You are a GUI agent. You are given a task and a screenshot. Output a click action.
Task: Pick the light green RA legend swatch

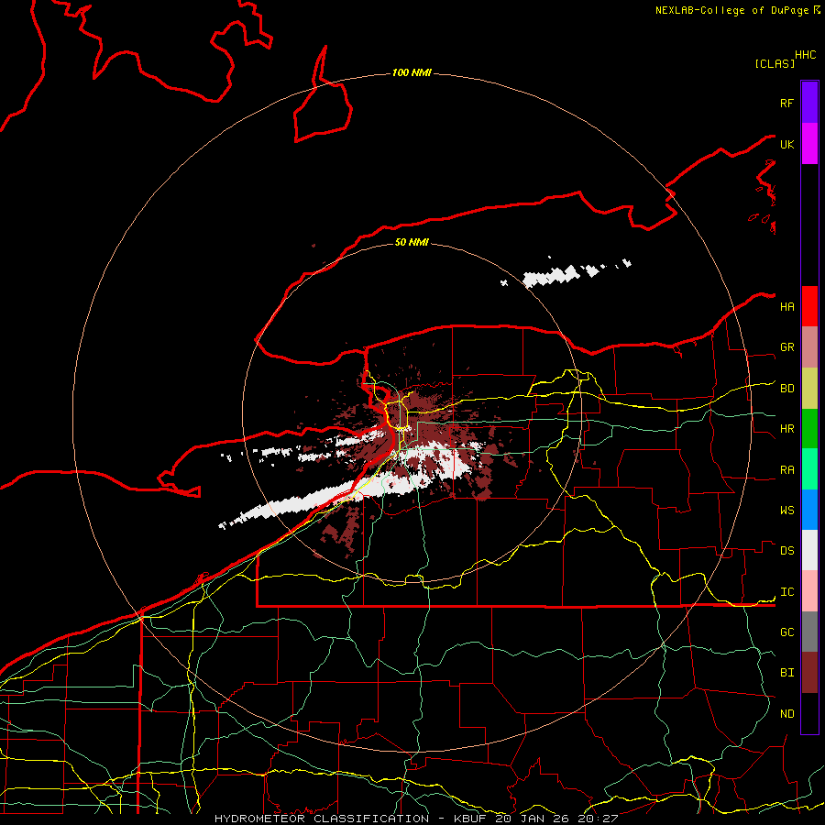(809, 469)
